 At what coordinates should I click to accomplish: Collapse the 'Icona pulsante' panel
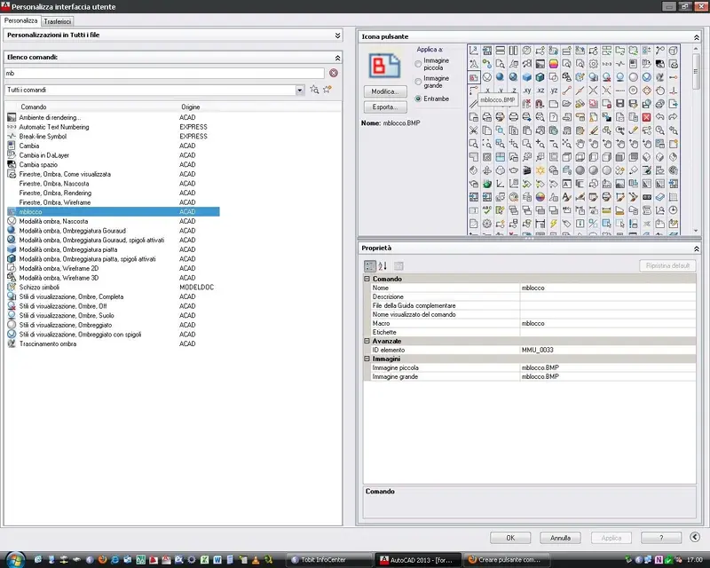coord(697,37)
